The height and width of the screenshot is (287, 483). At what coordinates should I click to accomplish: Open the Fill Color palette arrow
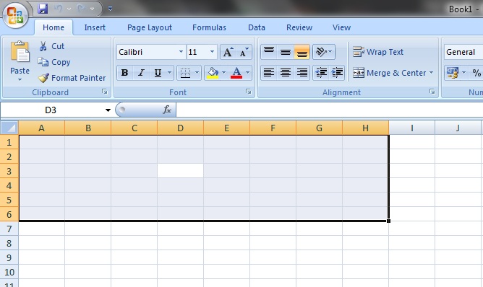[224, 73]
